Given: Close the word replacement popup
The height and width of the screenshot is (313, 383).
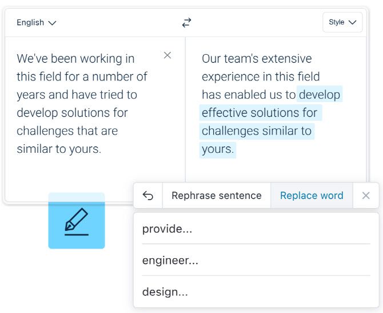Looking at the screenshot, I should (366, 196).
